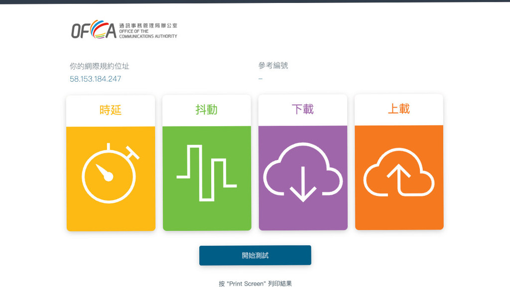The width and height of the screenshot is (510, 287).
Task: Click the stopwatch latency icon
Action: (x=110, y=173)
